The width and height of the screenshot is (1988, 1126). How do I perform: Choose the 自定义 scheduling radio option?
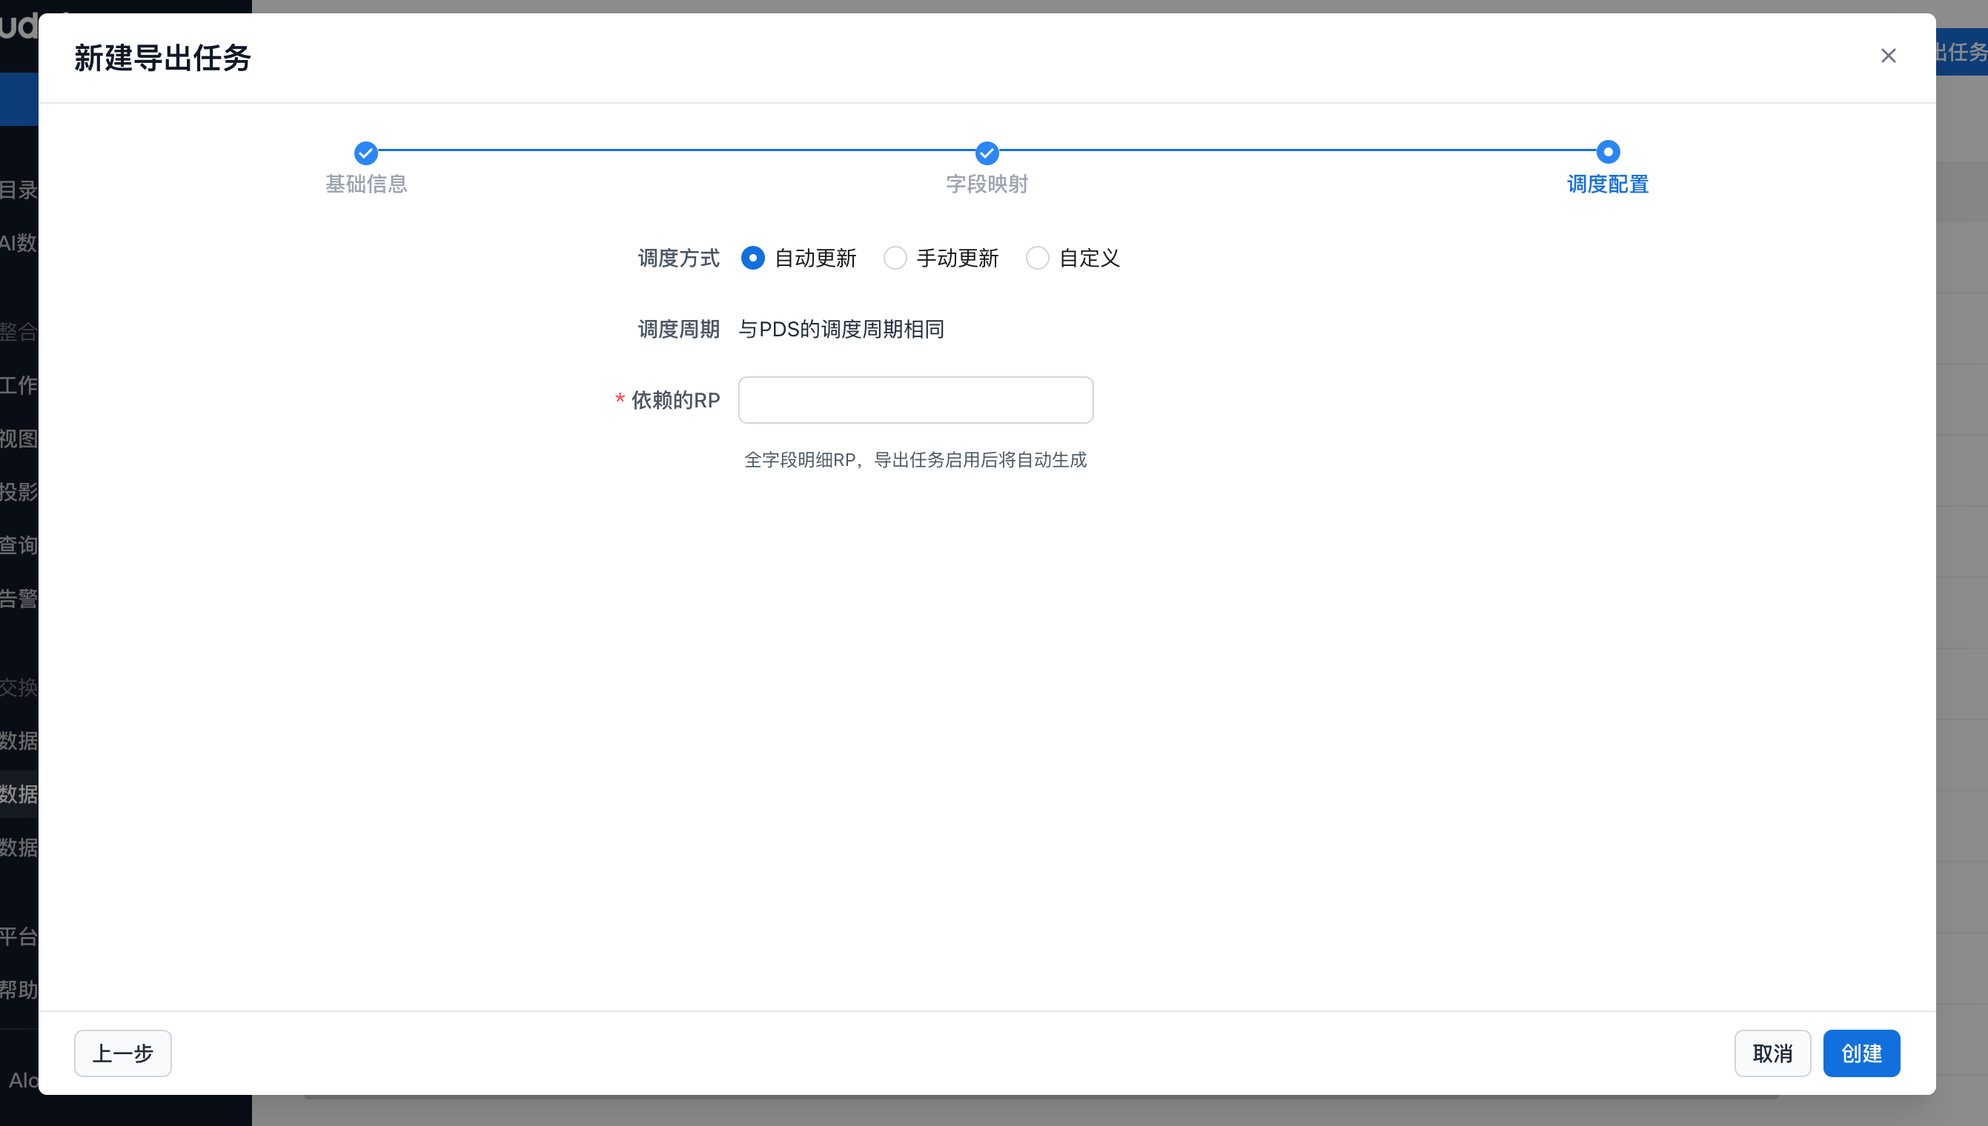pos(1037,258)
